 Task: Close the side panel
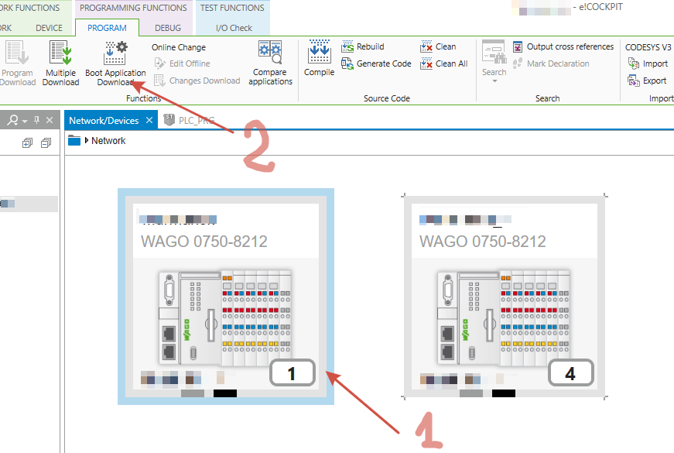coord(50,120)
